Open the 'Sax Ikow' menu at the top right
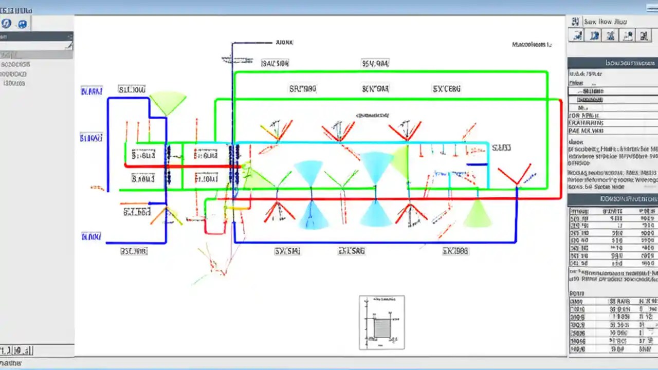 604,21
